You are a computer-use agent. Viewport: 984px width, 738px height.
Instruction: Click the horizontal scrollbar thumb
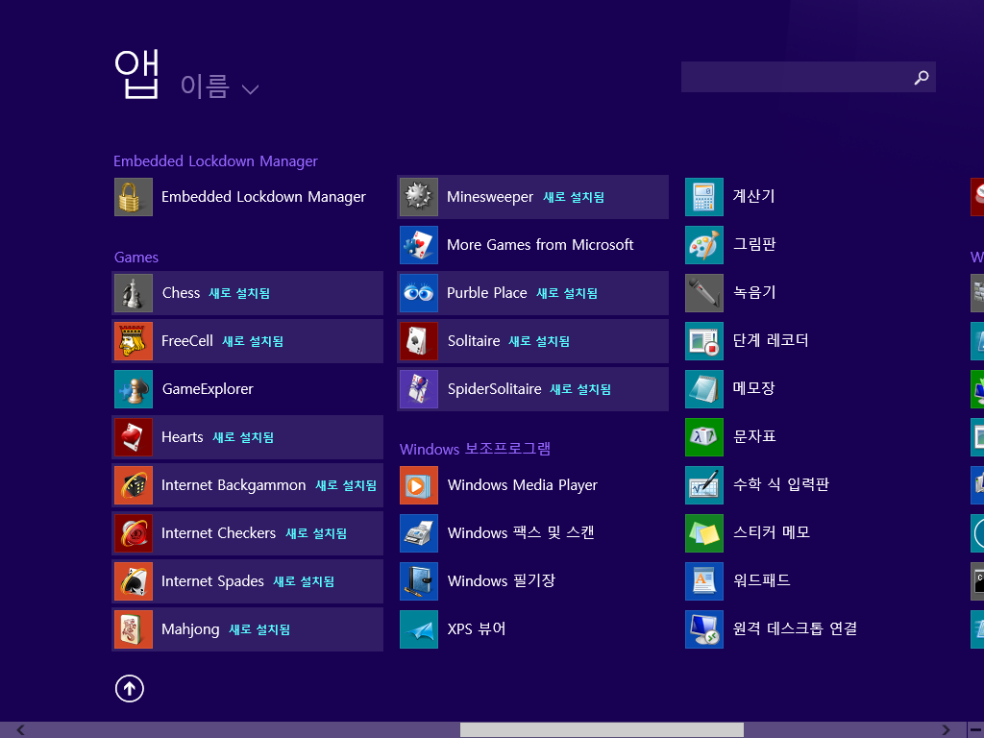tap(602, 730)
